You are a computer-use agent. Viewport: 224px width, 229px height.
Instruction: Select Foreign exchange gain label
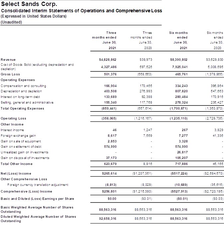click(18, 136)
